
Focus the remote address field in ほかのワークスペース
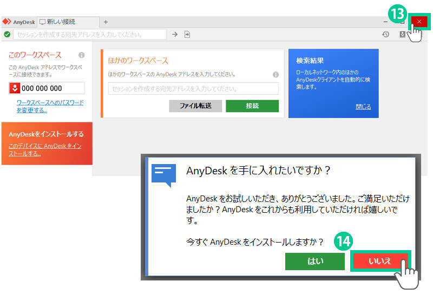pyautogui.click(x=193, y=88)
